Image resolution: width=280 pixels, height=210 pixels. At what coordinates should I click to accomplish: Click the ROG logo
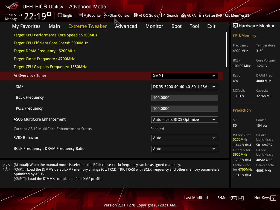12,6
